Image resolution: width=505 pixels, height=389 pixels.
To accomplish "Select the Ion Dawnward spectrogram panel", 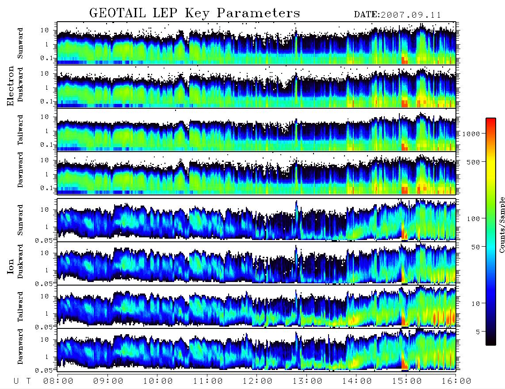I will tap(256, 349).
